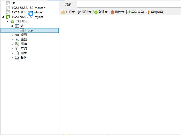
Task: Click the 新建表 button label
Action: click(103, 12)
